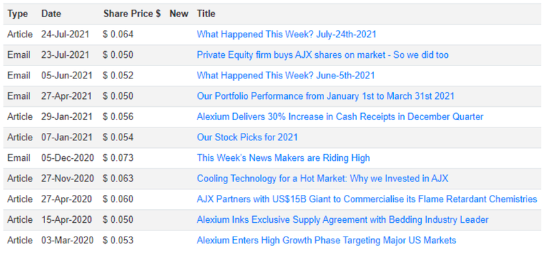The image size is (547, 259).
Task: Click the Date column header
Action: click(x=51, y=14)
